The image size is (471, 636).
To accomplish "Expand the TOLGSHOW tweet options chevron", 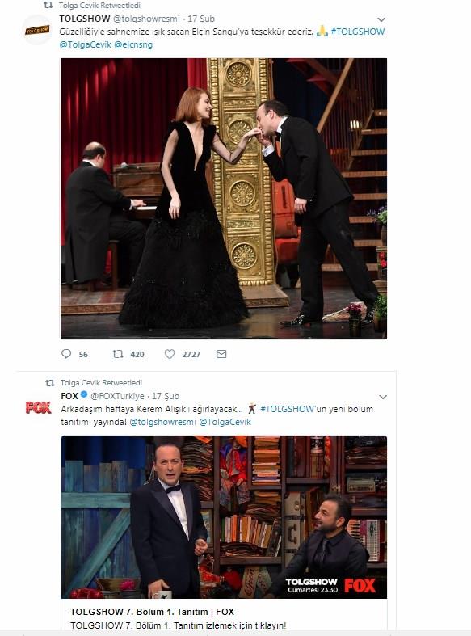I will [381, 19].
